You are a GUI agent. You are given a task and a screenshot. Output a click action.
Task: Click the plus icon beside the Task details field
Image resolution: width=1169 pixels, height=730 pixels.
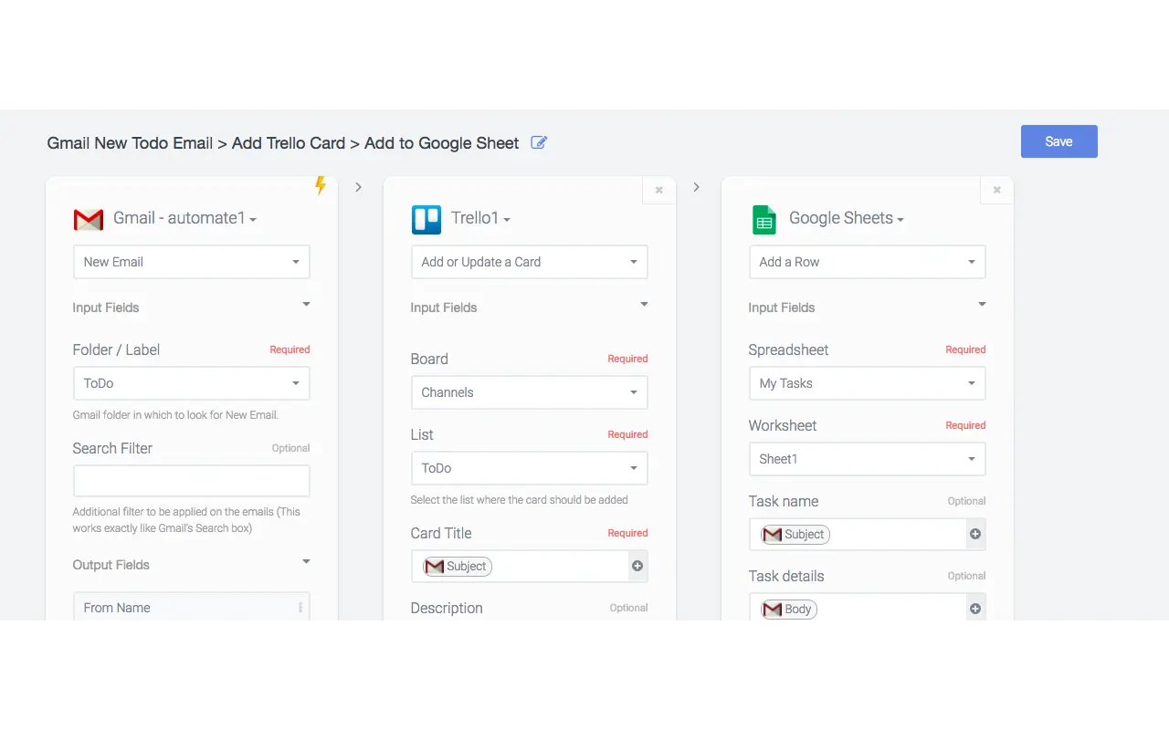pos(974,608)
